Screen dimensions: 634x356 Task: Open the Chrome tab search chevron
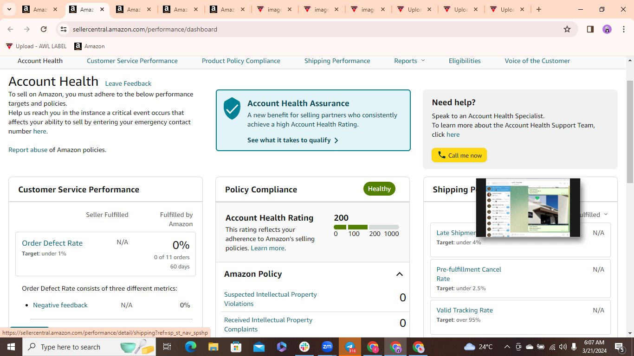pyautogui.click(x=9, y=9)
